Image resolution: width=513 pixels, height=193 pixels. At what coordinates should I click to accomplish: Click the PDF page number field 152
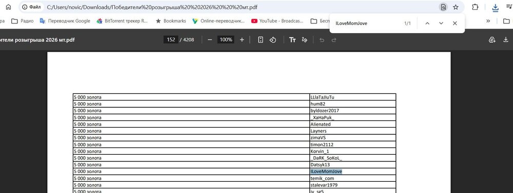click(x=171, y=40)
